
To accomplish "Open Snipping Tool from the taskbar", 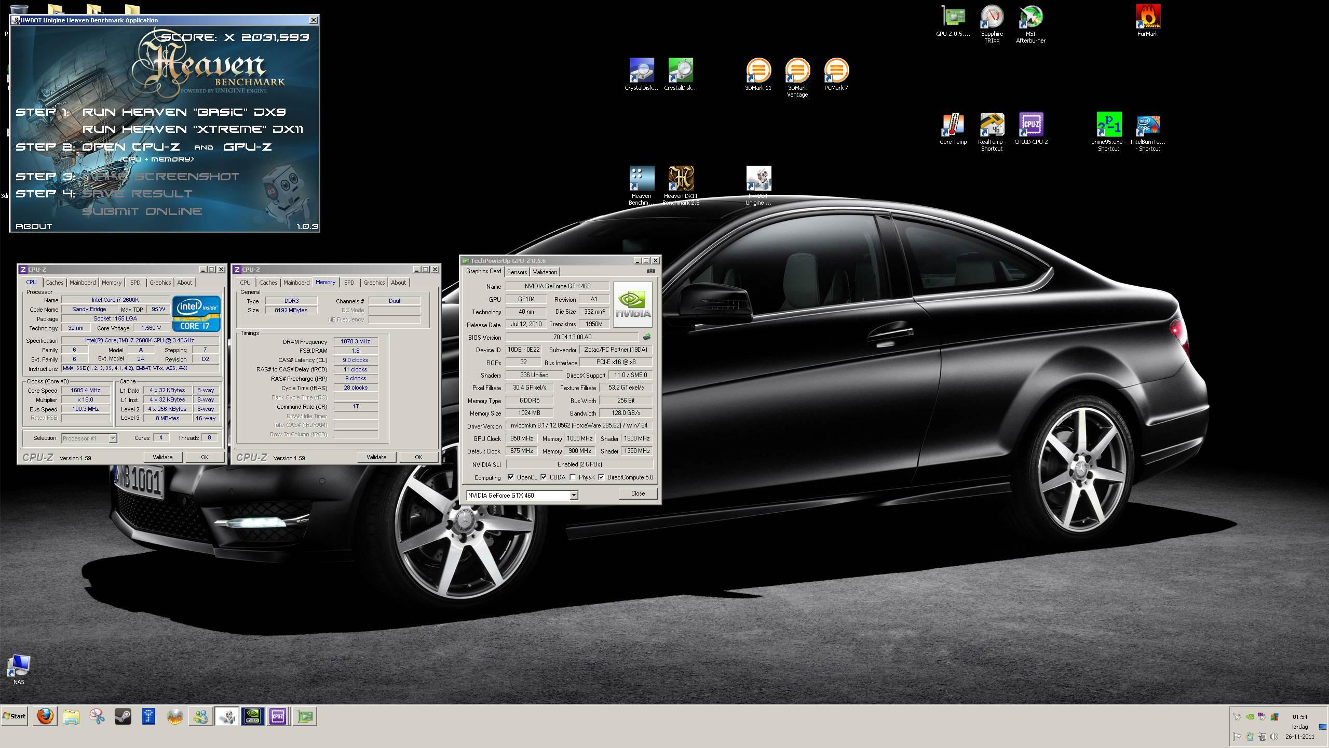I will pos(97,717).
